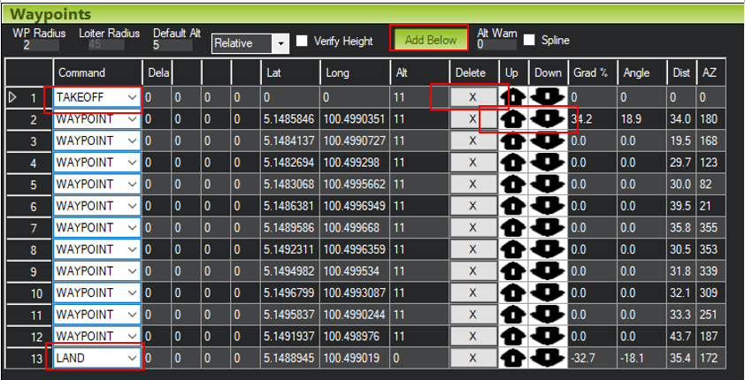Move waypoint row 5 down

click(x=548, y=184)
